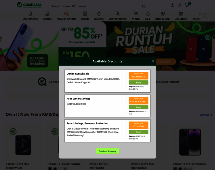
Task: Click the iPhone 15 Pro (ReNewNGo) title
Action: [x=64, y=164]
